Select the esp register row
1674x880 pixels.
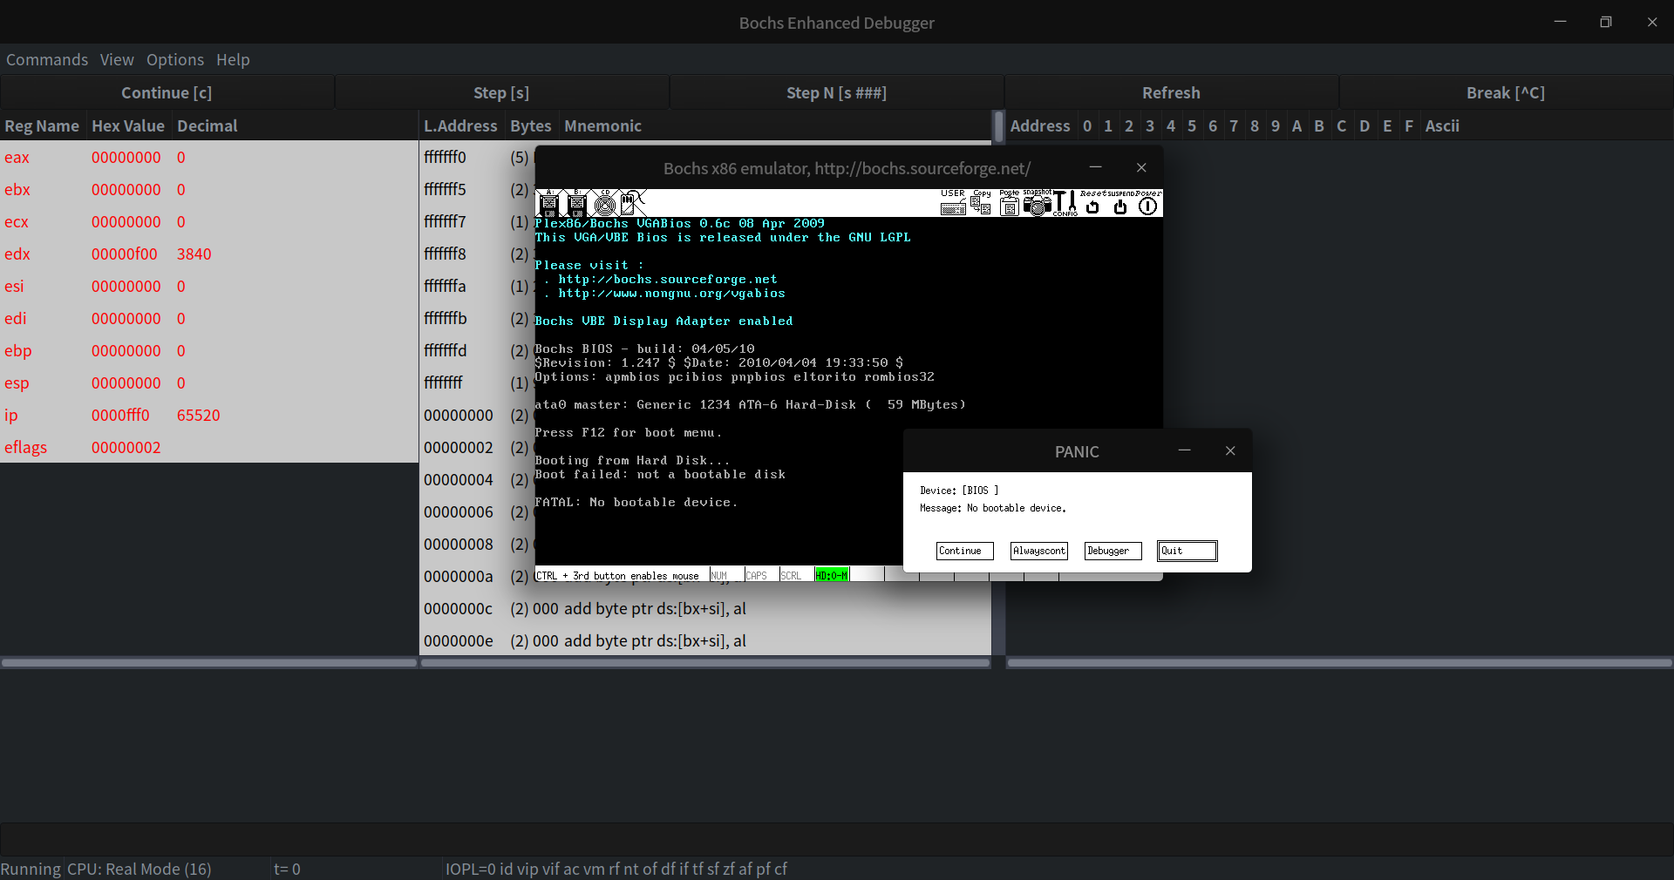point(209,382)
